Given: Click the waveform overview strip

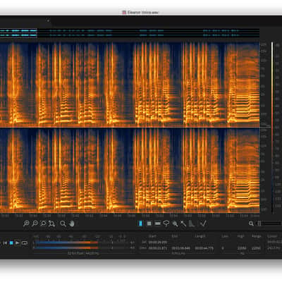Looking at the screenshot, I should (x=130, y=33).
